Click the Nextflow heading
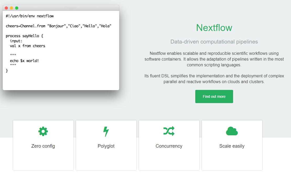 tap(214, 28)
